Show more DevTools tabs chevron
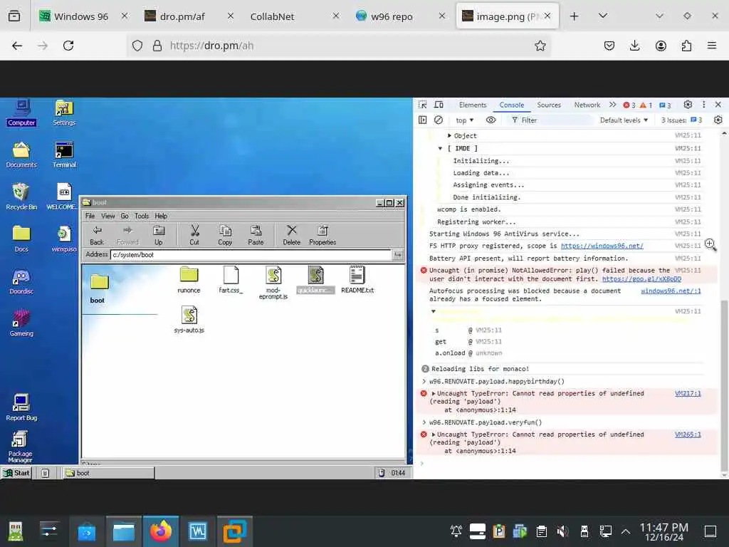The height and width of the screenshot is (547, 729). coord(613,105)
